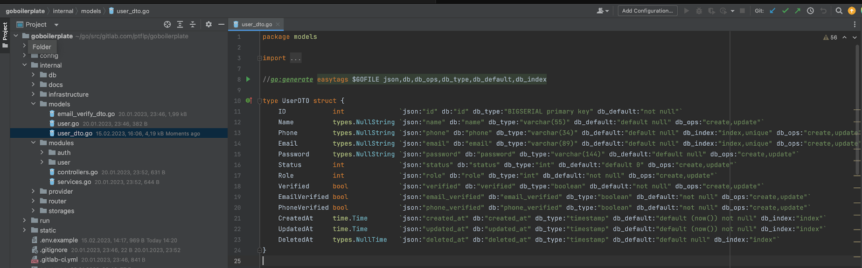Viewport: 862px width, 268px height.
Task: Collapse the models folder
Action: pyautogui.click(x=33, y=104)
